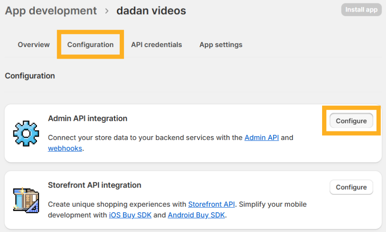Follow the webhooks link

tap(65, 149)
